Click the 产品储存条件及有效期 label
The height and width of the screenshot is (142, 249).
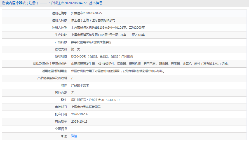(x=52, y=78)
